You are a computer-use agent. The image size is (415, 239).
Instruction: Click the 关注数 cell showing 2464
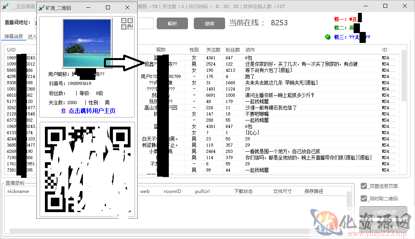[x=211, y=151]
